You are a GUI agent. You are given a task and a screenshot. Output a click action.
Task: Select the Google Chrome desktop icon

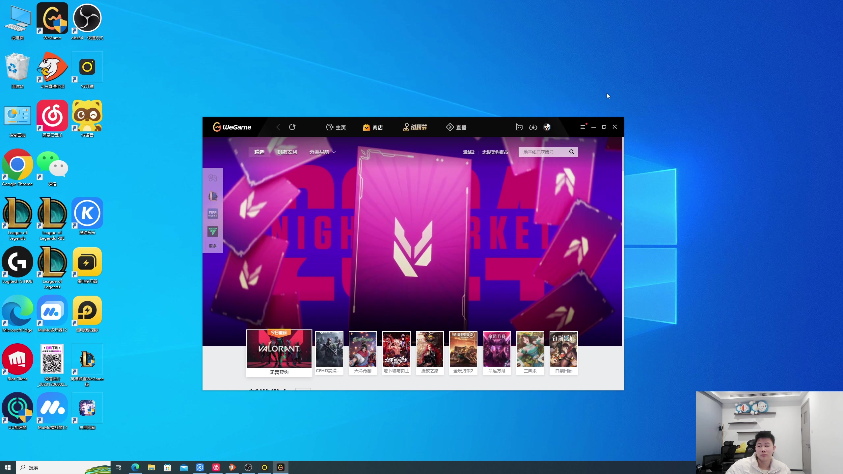(17, 168)
